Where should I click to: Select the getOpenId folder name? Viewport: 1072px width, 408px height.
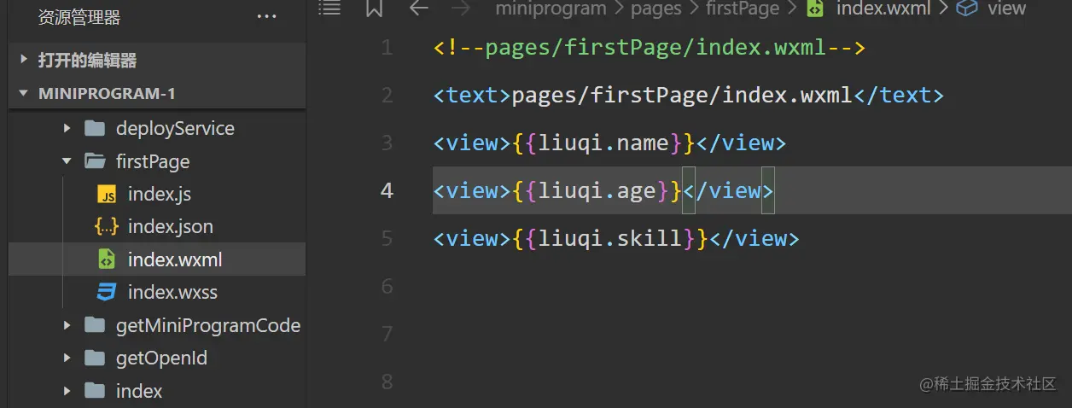click(x=161, y=358)
